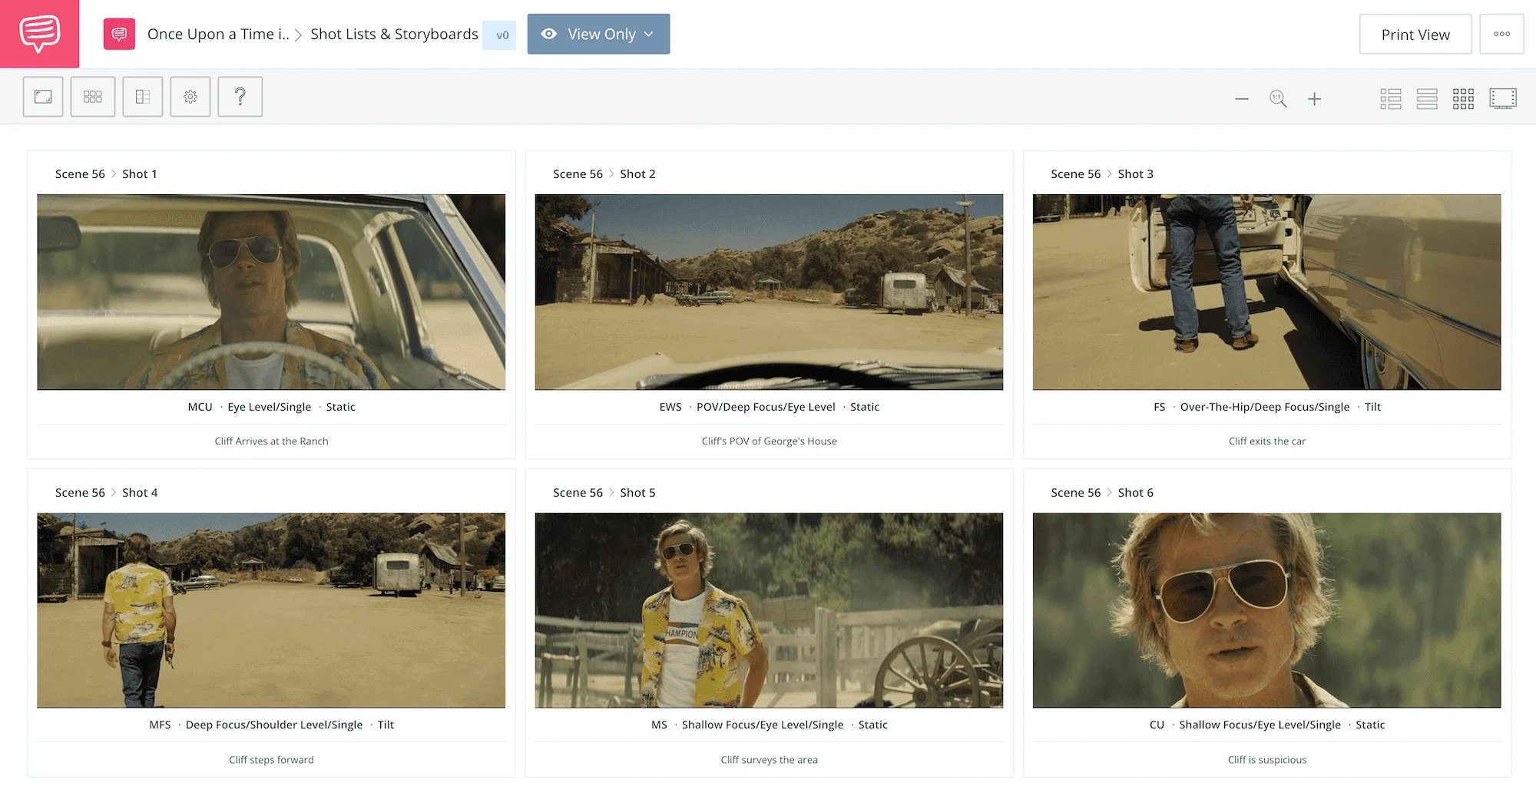The height and width of the screenshot is (786, 1536).
Task: Switch to rows list view icon
Action: click(1427, 99)
